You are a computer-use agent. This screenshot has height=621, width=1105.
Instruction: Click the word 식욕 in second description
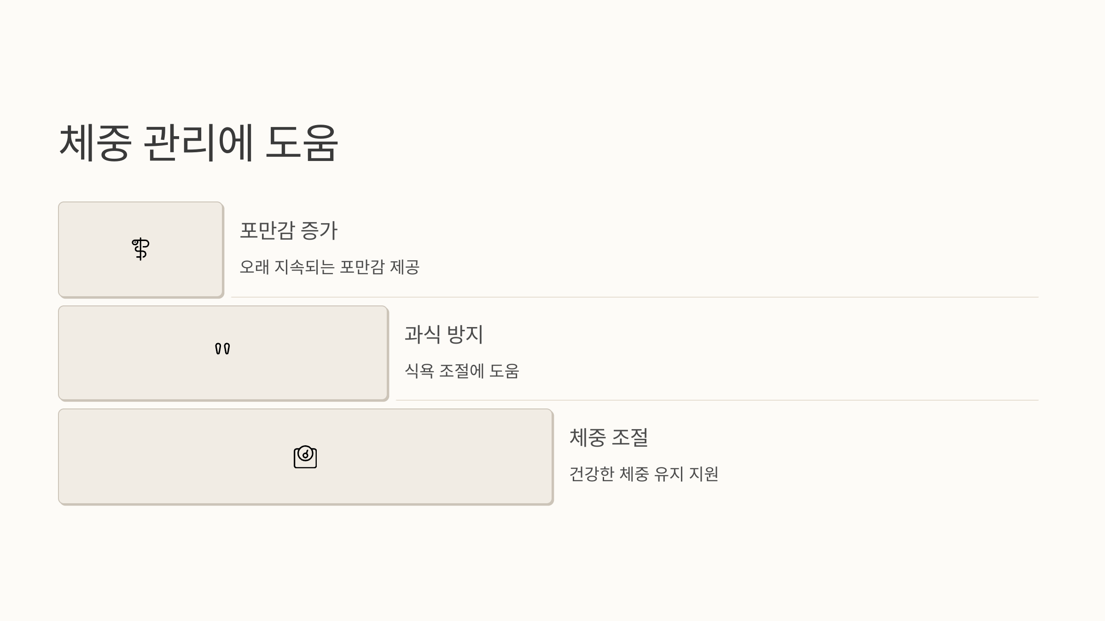coord(419,371)
